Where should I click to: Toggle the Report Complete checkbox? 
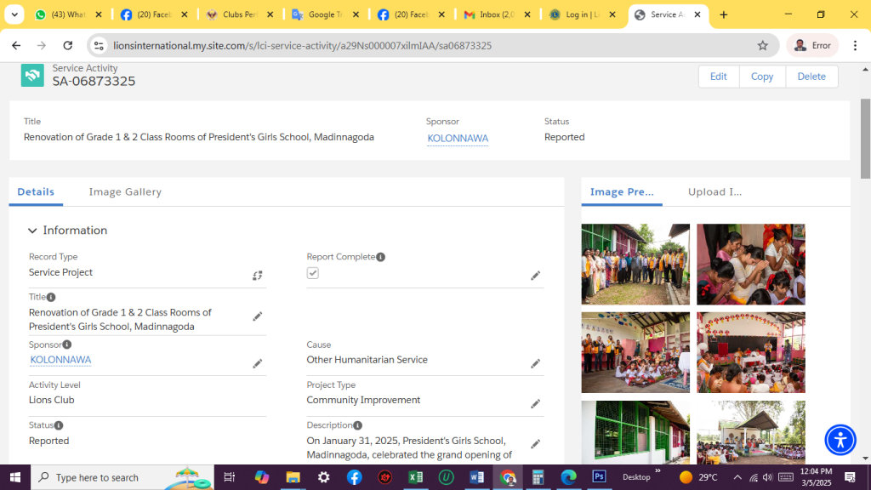tap(313, 273)
